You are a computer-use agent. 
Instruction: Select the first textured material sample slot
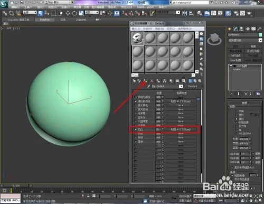click(138, 38)
